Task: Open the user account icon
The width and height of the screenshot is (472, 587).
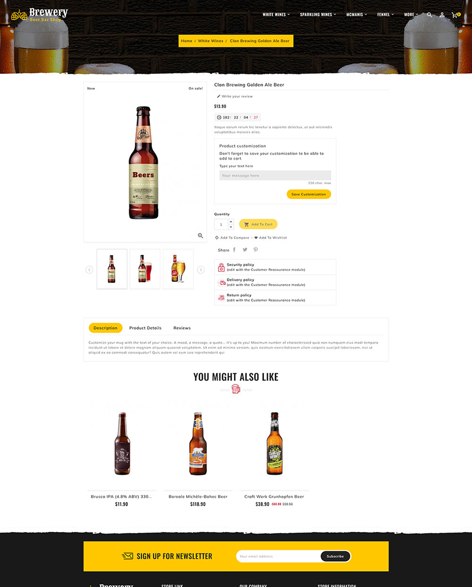Action: (442, 15)
